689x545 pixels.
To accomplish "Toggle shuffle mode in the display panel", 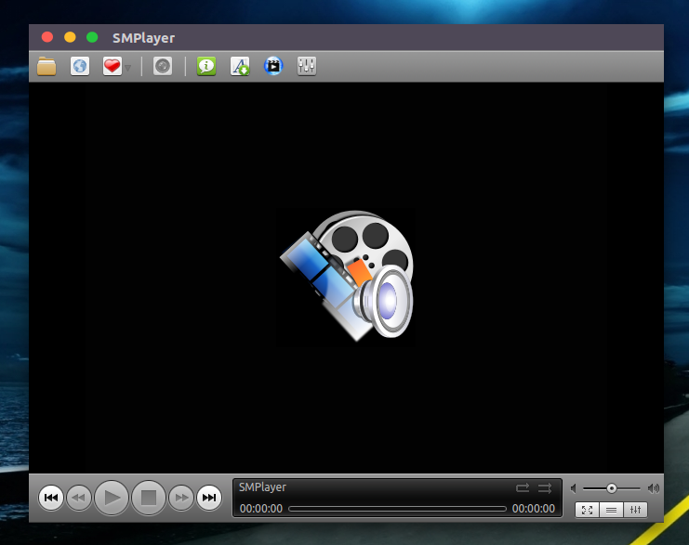I will pyautogui.click(x=545, y=488).
